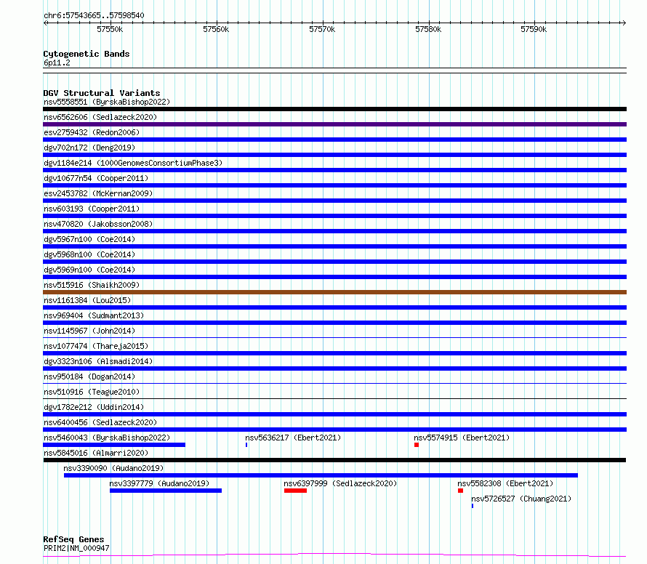The image size is (647, 564).
Task: Open variant dgv702n172 (Deng2019)
Action: [89, 148]
